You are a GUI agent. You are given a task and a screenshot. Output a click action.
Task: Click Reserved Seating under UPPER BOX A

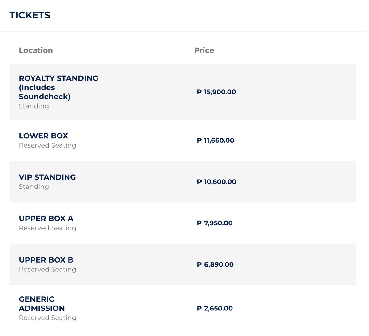[x=47, y=228]
